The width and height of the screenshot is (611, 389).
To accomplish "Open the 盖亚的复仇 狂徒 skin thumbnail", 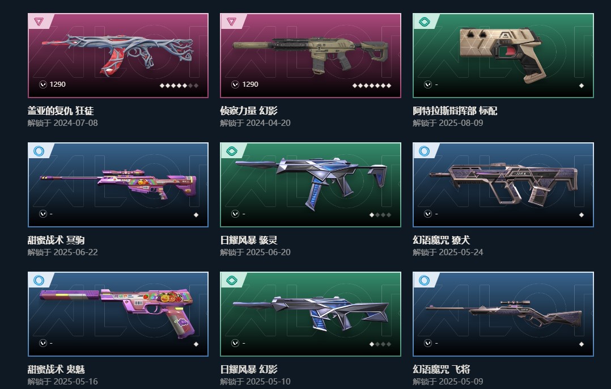I will tap(118, 56).
